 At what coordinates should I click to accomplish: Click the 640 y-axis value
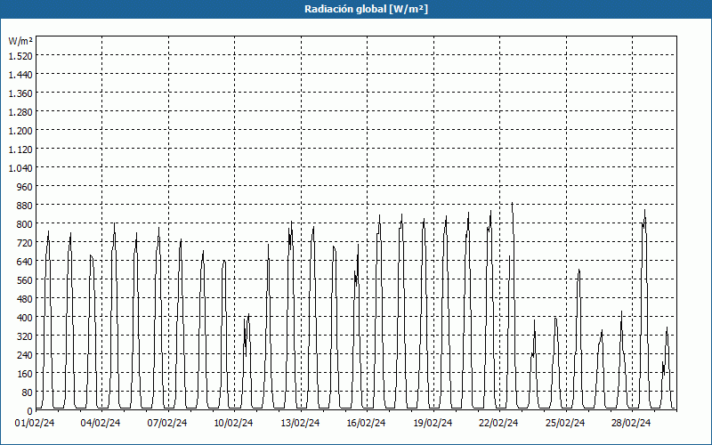(x=25, y=261)
